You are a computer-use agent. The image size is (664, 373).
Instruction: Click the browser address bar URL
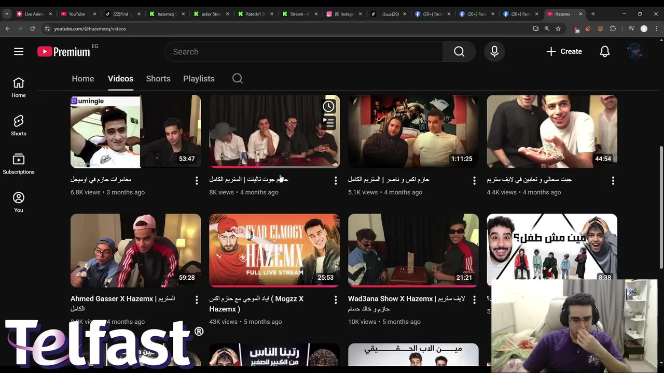click(90, 28)
